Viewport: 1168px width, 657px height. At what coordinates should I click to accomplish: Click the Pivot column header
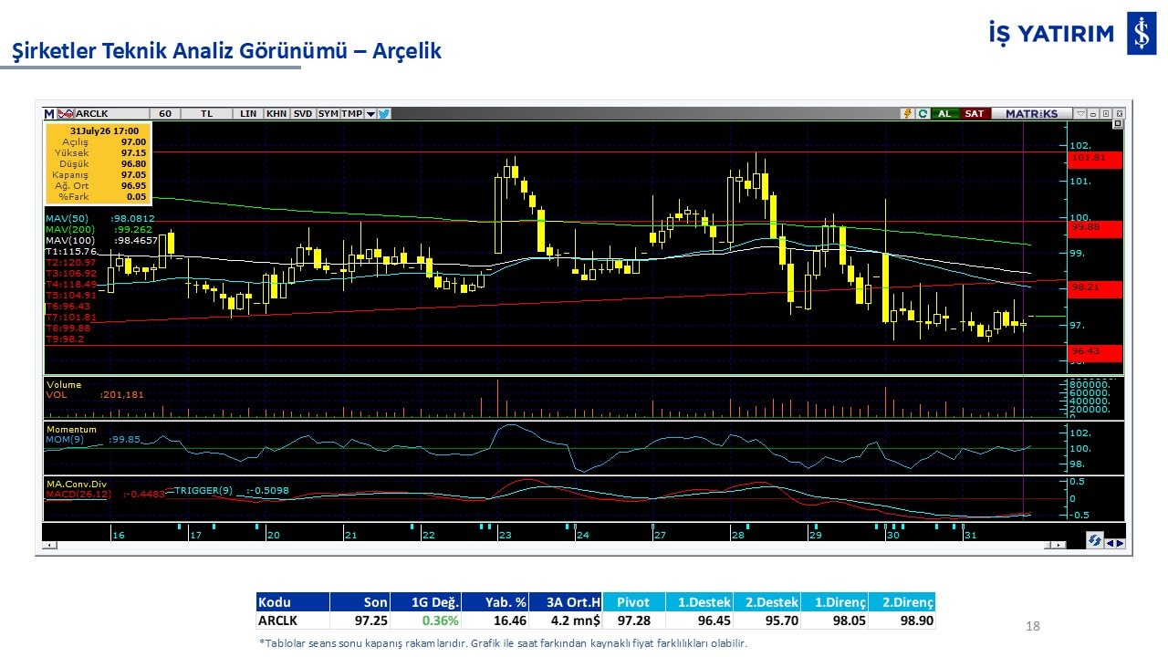coord(633,602)
